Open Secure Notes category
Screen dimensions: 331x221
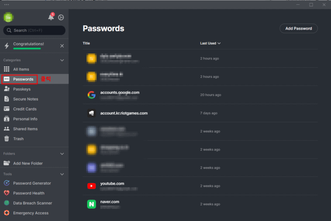coord(25,99)
